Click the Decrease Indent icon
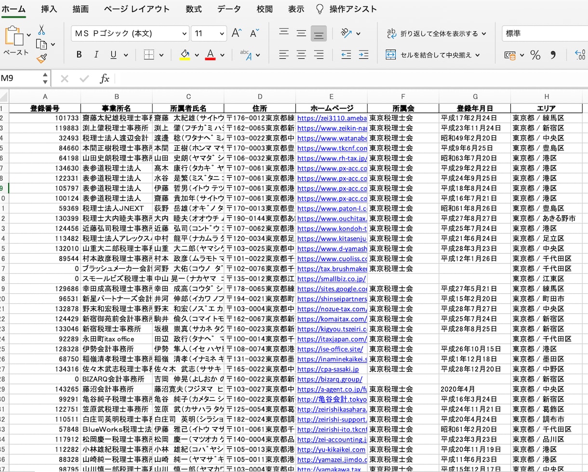588x472 pixels. 346,55
